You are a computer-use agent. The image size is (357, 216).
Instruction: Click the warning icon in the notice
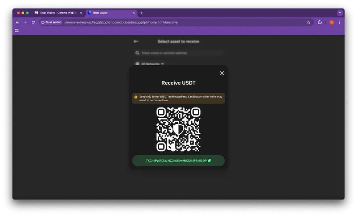(x=136, y=97)
